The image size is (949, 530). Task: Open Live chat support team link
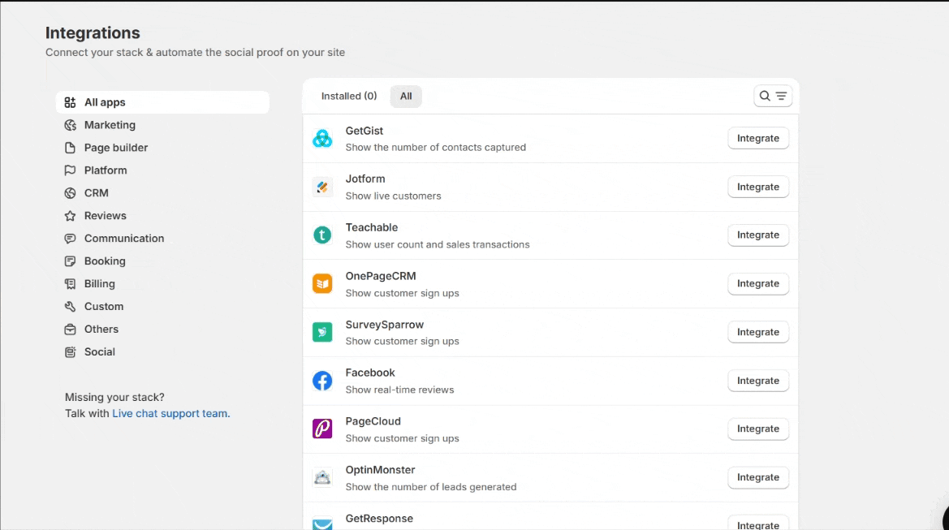tap(170, 414)
